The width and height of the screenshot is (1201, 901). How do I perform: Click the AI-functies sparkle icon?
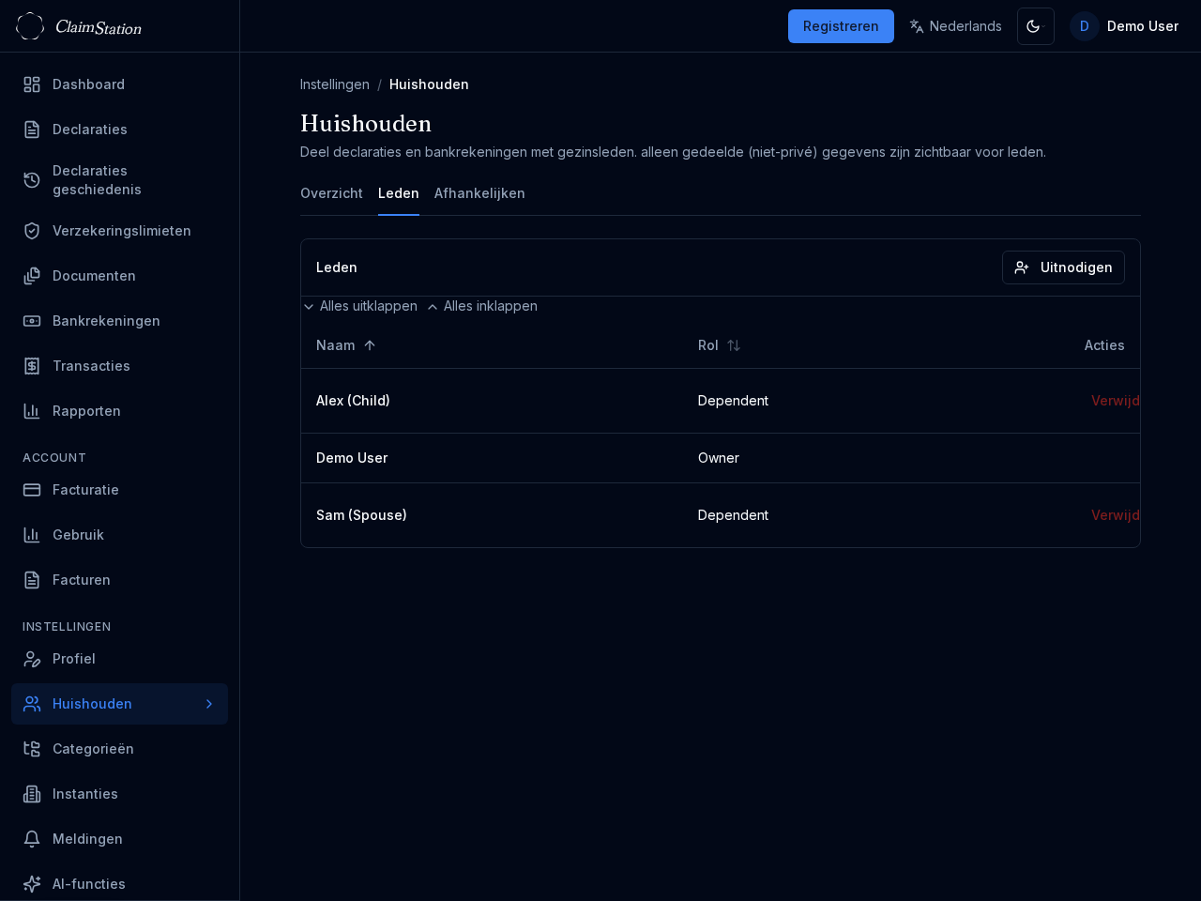pos(32,884)
